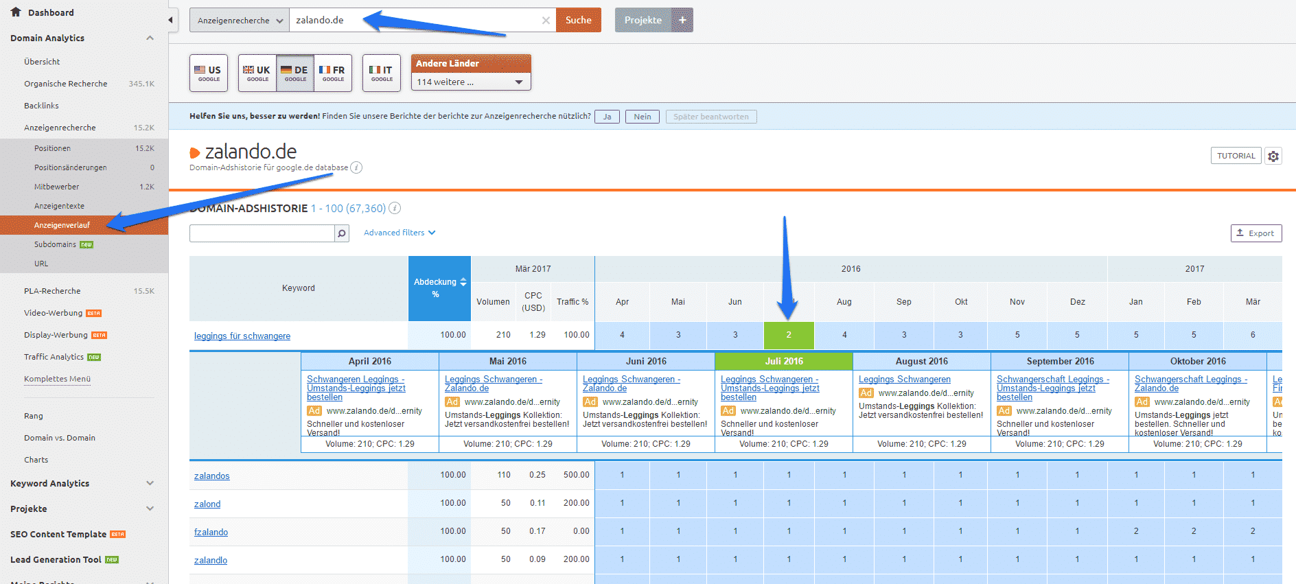
Task: Open Komplettes Menü link
Action: coord(58,379)
